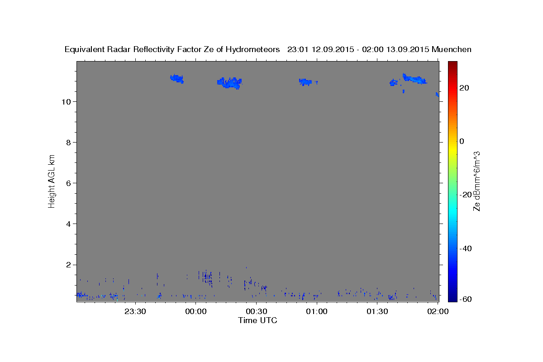This screenshot has height=362, width=543.
Task: Click the dark red top of the colorbar
Action: point(452,66)
